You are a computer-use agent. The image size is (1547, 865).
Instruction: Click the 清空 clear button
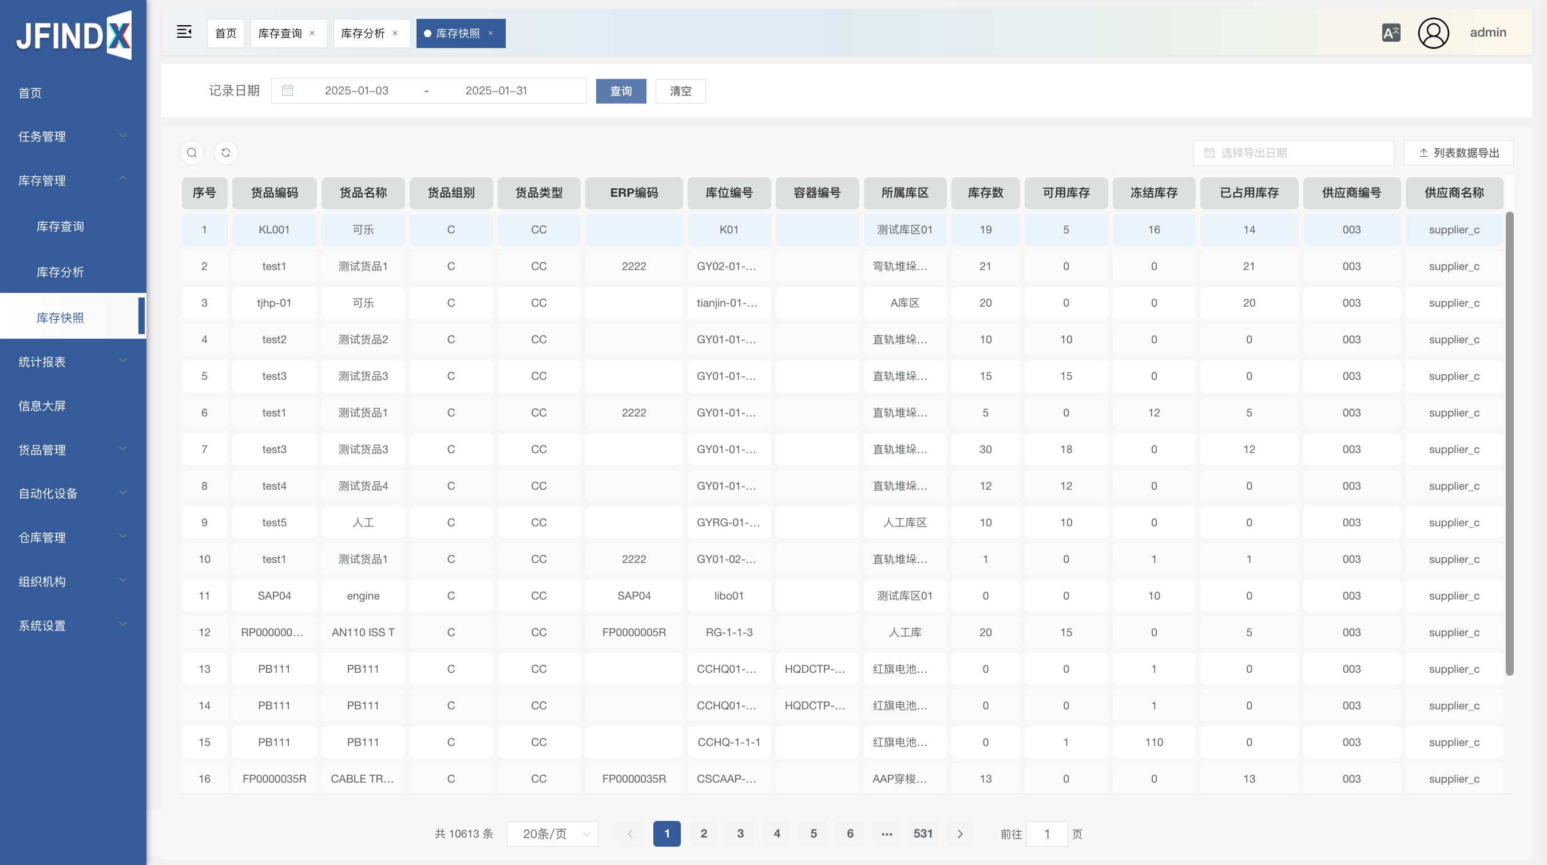680,91
